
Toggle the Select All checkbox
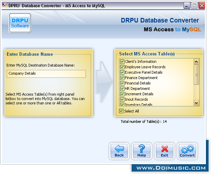pos(121,111)
